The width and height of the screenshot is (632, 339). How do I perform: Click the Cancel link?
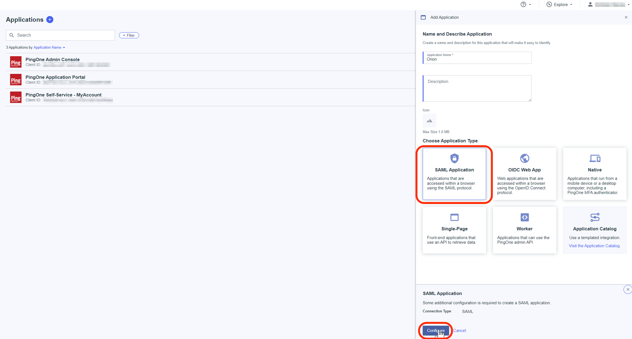pyautogui.click(x=460, y=330)
